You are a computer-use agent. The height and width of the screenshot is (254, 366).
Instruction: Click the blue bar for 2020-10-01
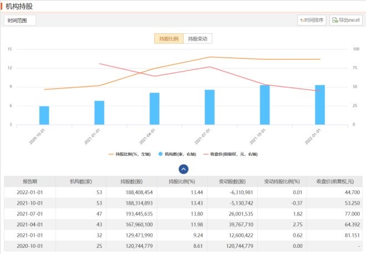point(44,115)
